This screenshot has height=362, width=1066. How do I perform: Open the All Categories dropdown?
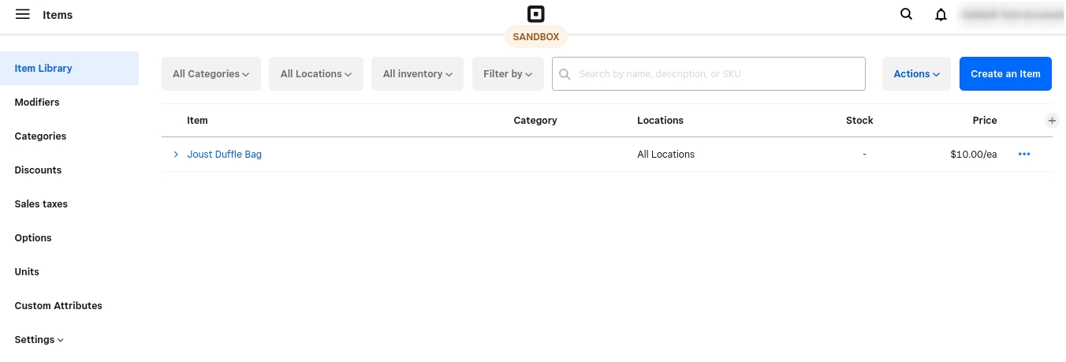pos(211,74)
